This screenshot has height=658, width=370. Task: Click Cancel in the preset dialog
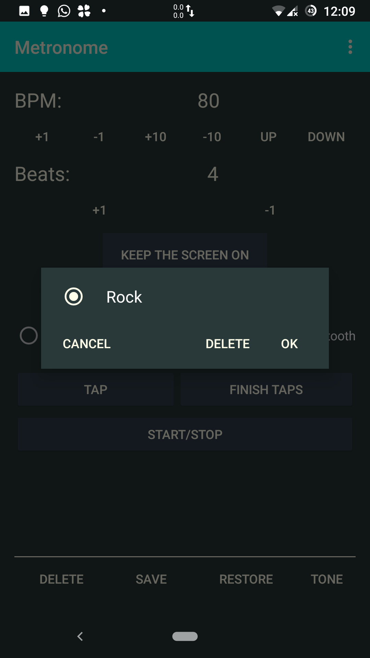(x=87, y=344)
